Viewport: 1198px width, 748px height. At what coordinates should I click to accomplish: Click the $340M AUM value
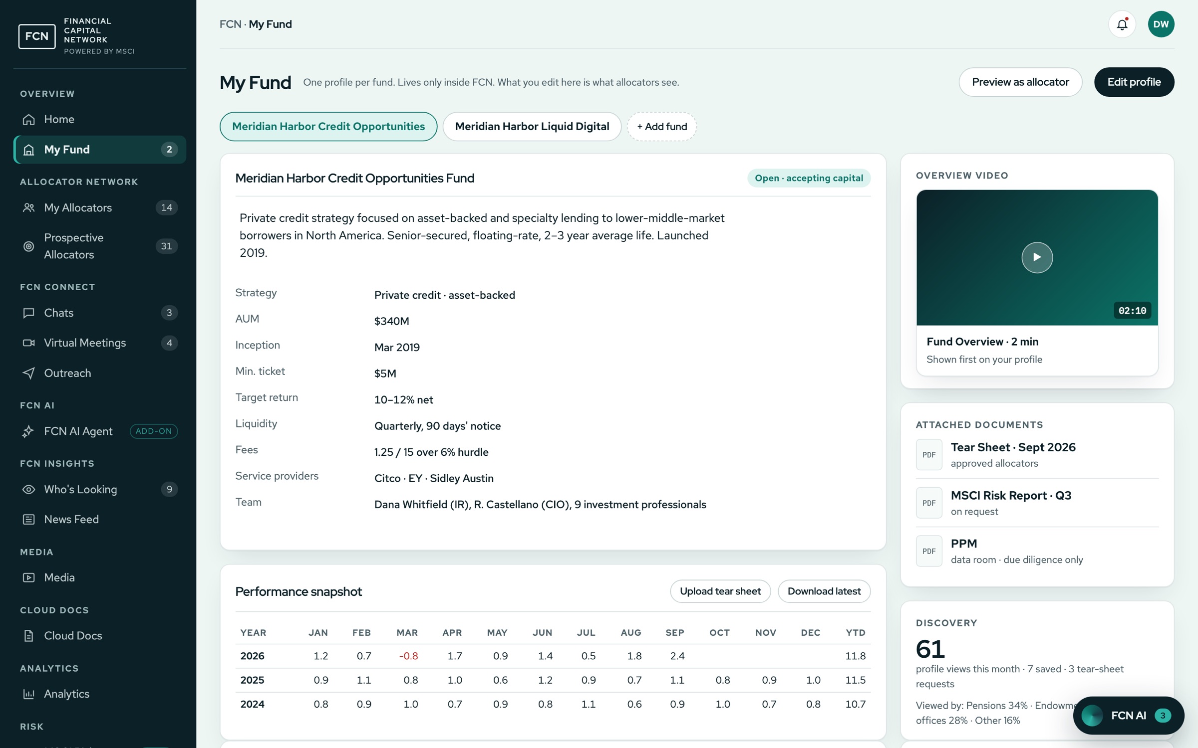pos(392,321)
